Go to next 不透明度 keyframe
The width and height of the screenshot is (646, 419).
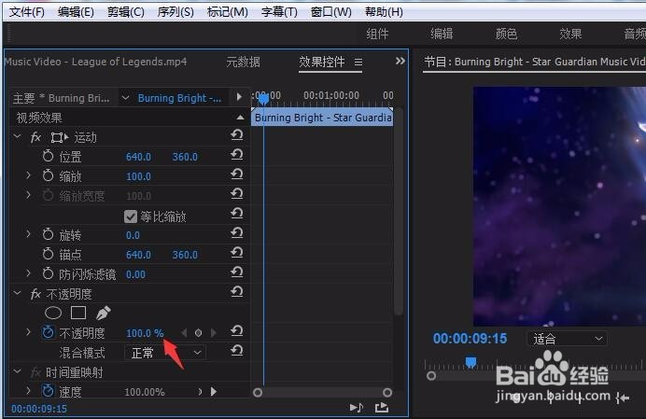[x=213, y=332]
